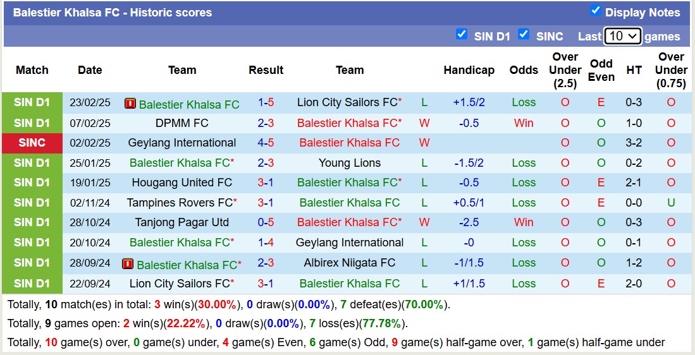Open the last games count dropdown
Image resolution: width=695 pixels, height=355 pixels.
pyautogui.click(x=622, y=36)
